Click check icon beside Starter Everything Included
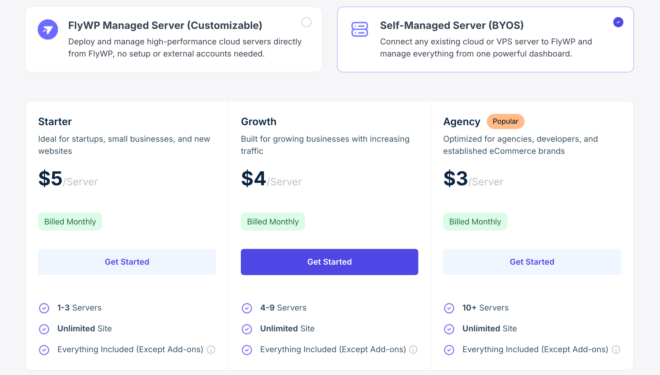The height and width of the screenshot is (375, 660). 44,350
